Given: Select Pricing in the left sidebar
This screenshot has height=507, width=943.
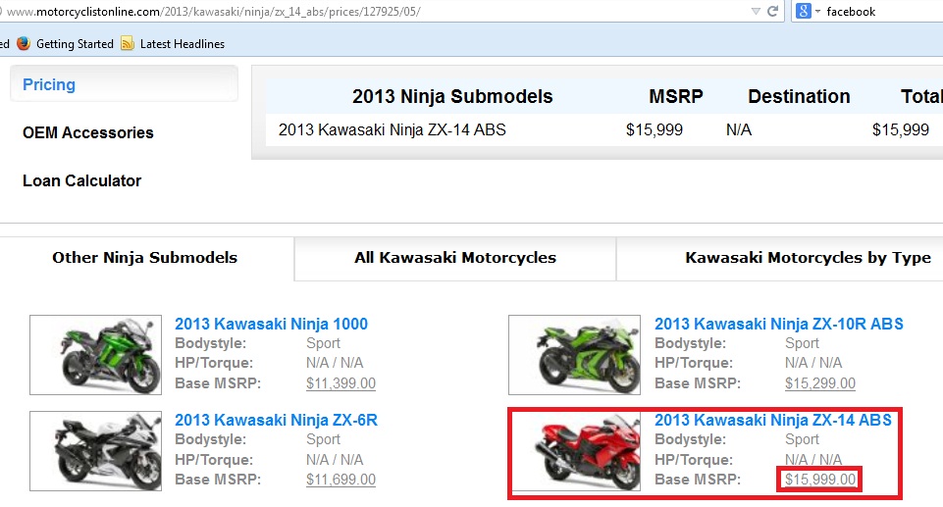Looking at the screenshot, I should tap(49, 84).
